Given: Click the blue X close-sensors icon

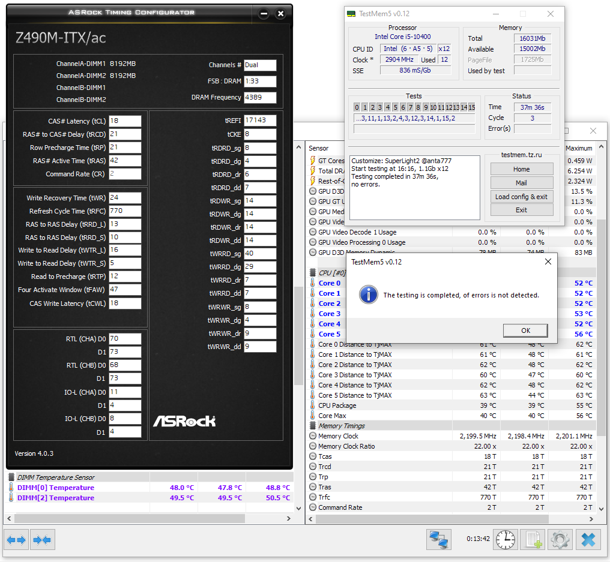Looking at the screenshot, I should [x=588, y=539].
